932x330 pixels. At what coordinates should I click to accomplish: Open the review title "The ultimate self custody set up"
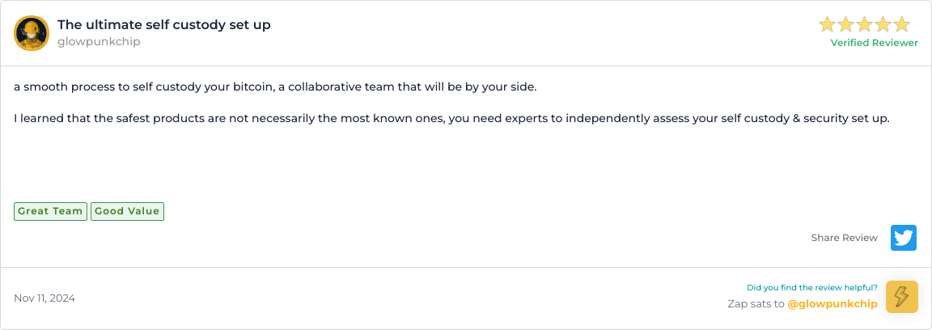[164, 25]
